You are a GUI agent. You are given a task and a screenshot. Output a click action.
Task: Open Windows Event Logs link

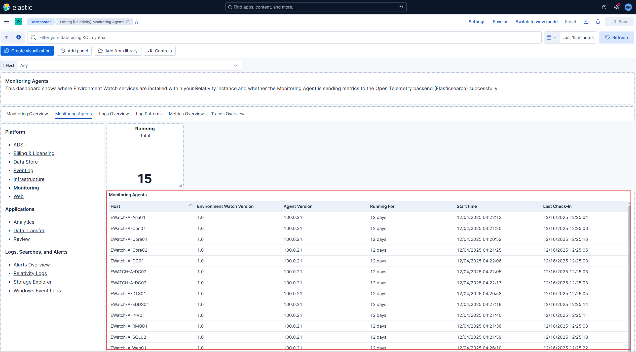37,291
